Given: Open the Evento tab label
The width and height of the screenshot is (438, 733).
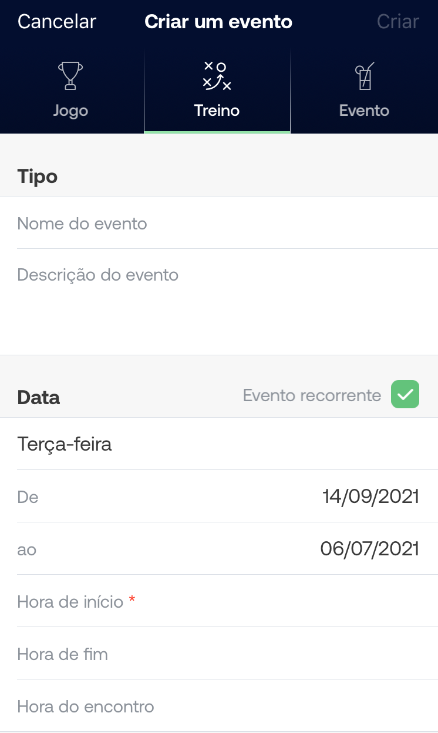Looking at the screenshot, I should (x=364, y=111).
